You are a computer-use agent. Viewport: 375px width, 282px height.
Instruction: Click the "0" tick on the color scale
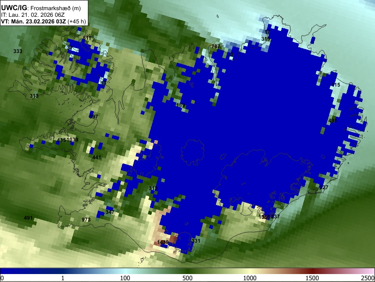tap(2, 278)
